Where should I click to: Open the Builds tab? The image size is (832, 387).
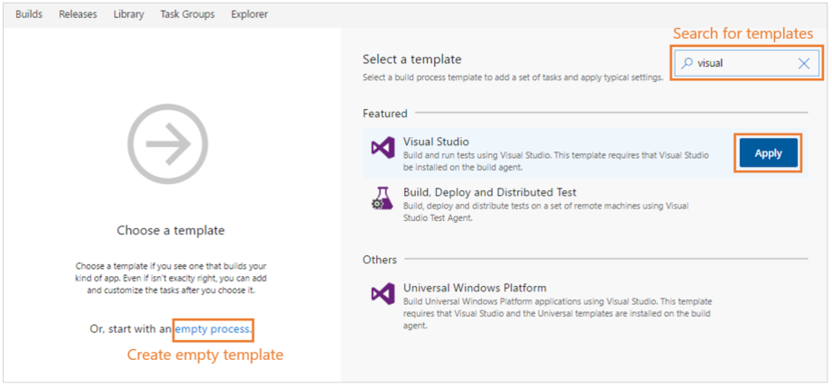[x=29, y=14]
